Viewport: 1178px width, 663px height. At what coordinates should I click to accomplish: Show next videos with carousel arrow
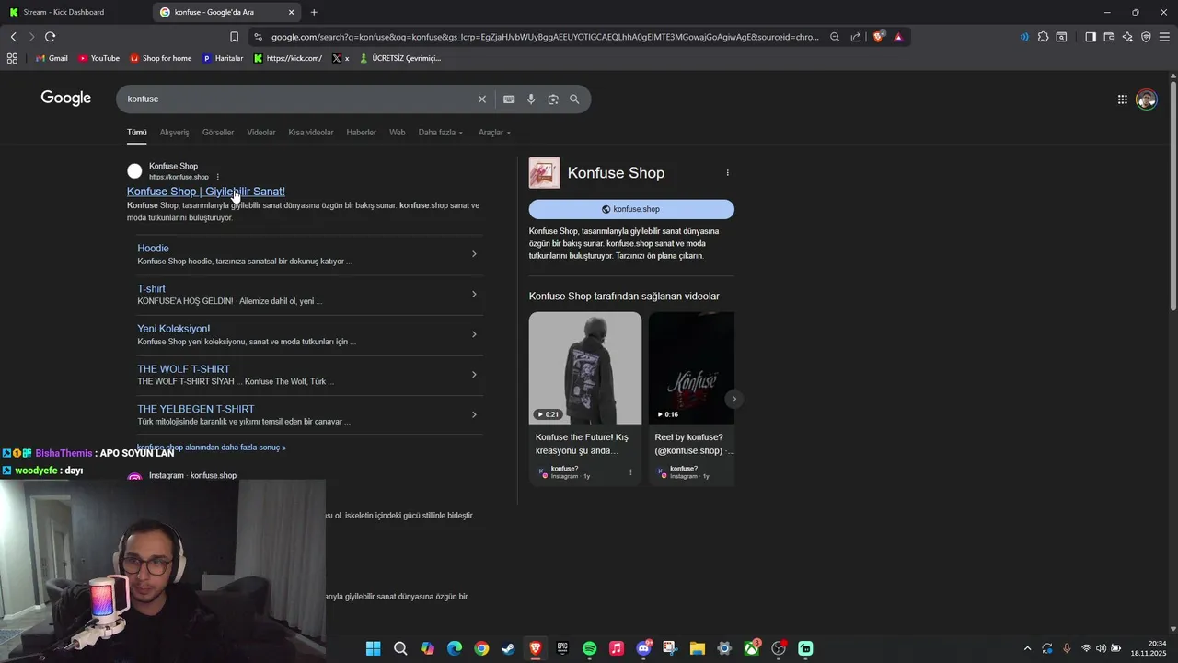[733, 399]
